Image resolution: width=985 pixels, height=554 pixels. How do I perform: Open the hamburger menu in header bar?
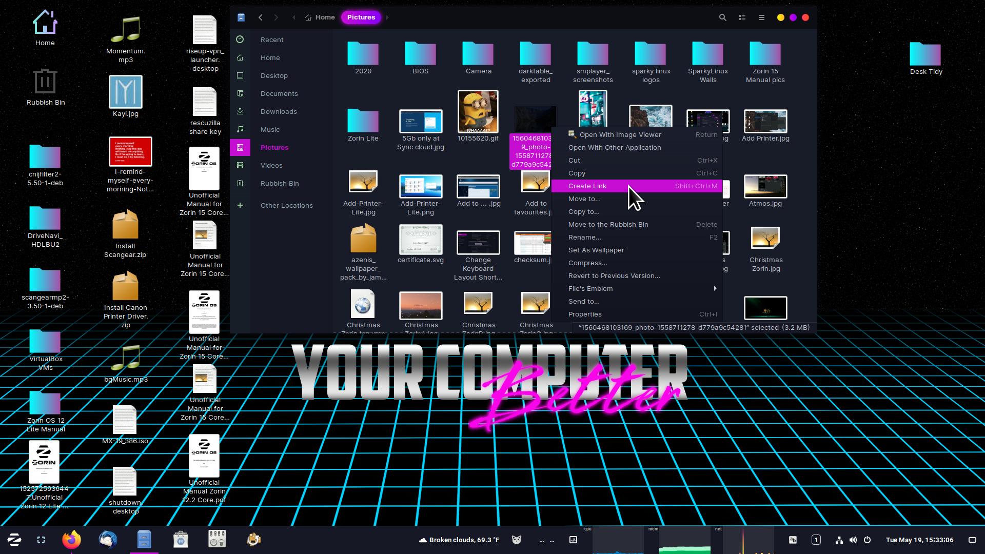point(761,17)
